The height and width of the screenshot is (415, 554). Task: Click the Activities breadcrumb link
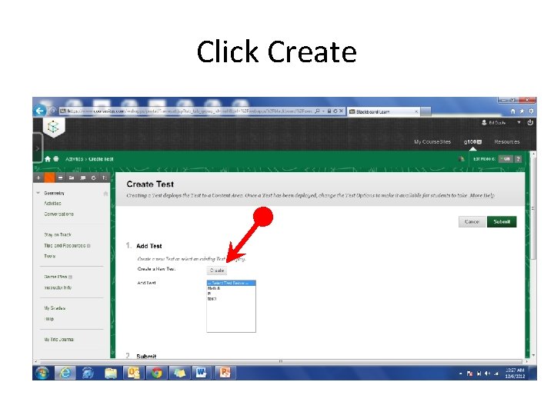pyautogui.click(x=74, y=159)
